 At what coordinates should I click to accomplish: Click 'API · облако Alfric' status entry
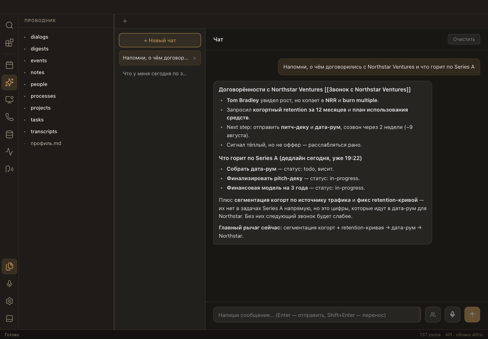pyautogui.click(x=464, y=335)
